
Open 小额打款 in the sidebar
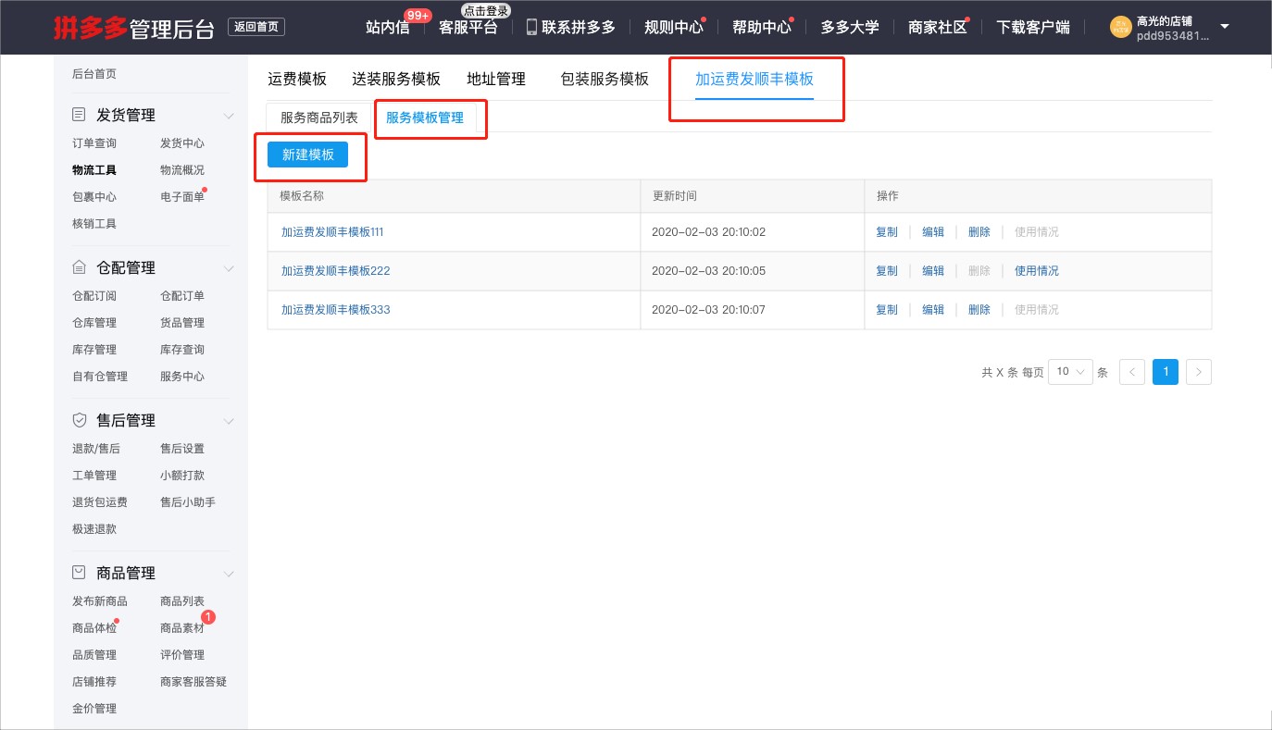pyautogui.click(x=182, y=476)
